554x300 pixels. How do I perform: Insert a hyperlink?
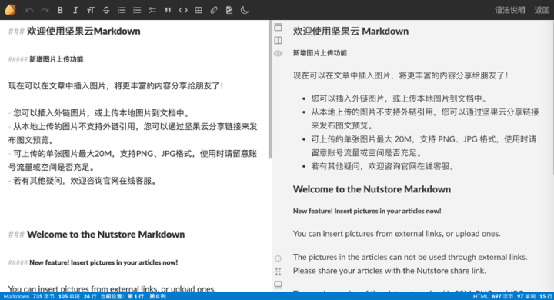[214, 10]
